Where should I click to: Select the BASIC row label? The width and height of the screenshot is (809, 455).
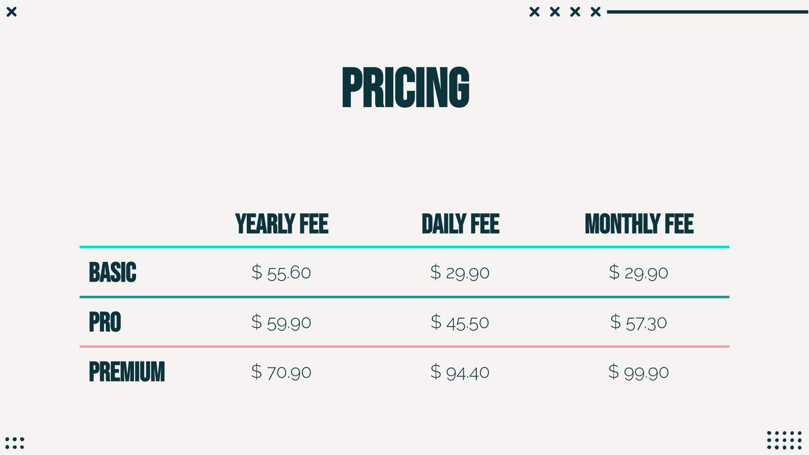[x=113, y=272]
